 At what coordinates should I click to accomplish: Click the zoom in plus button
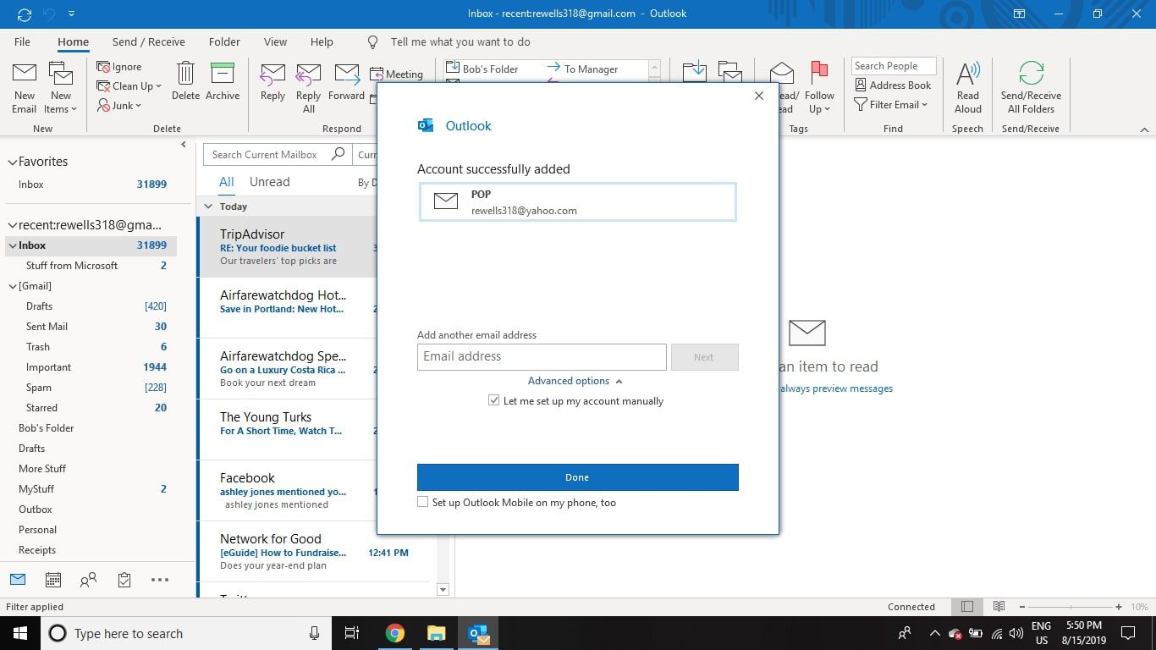(1119, 607)
